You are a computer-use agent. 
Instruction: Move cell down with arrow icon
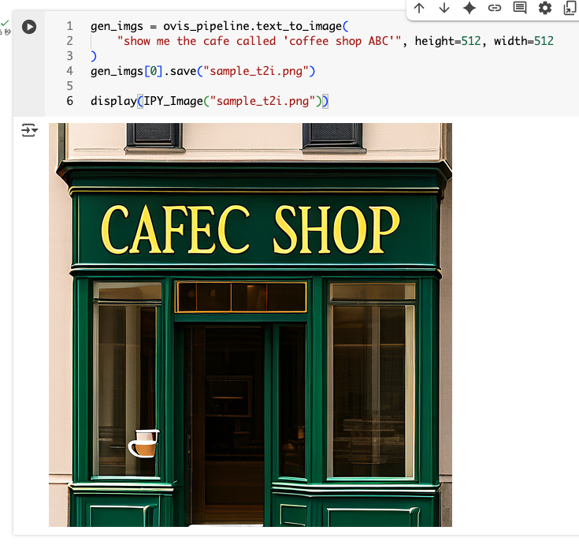(x=444, y=8)
